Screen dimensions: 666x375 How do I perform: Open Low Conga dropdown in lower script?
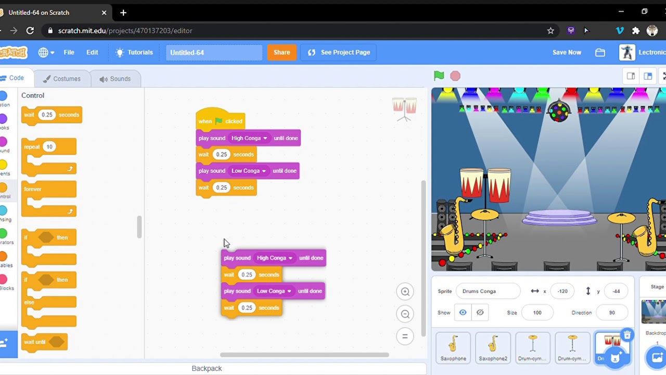coord(274,291)
